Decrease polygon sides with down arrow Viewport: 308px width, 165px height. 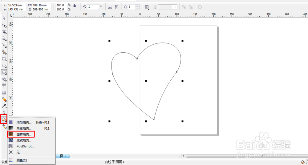pyautogui.click(x=137, y=8)
